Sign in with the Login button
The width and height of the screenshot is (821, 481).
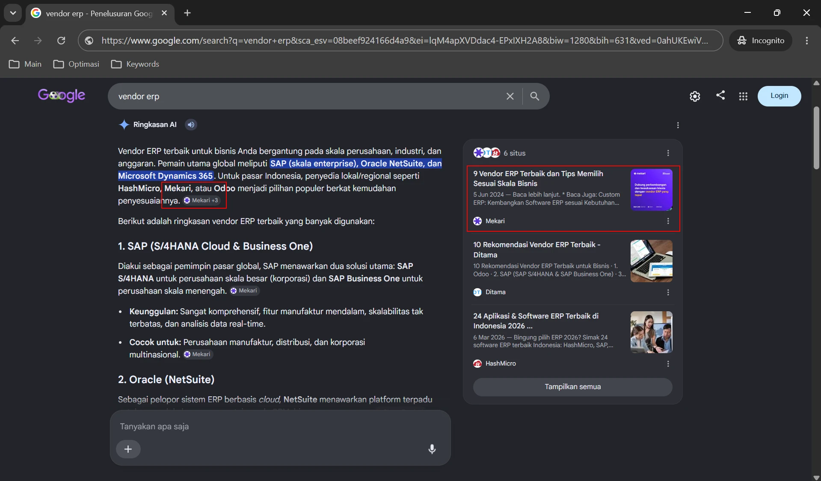(x=779, y=96)
